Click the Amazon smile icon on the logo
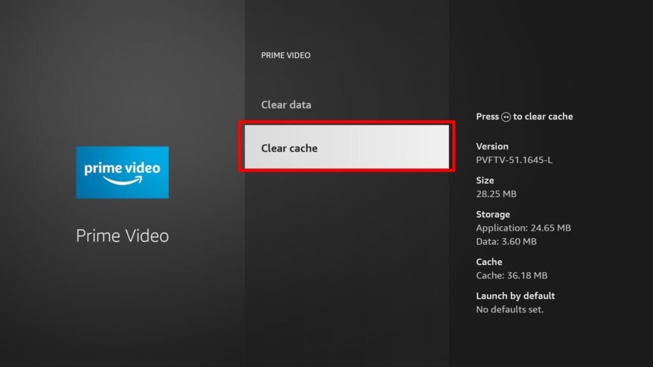 pos(122,187)
